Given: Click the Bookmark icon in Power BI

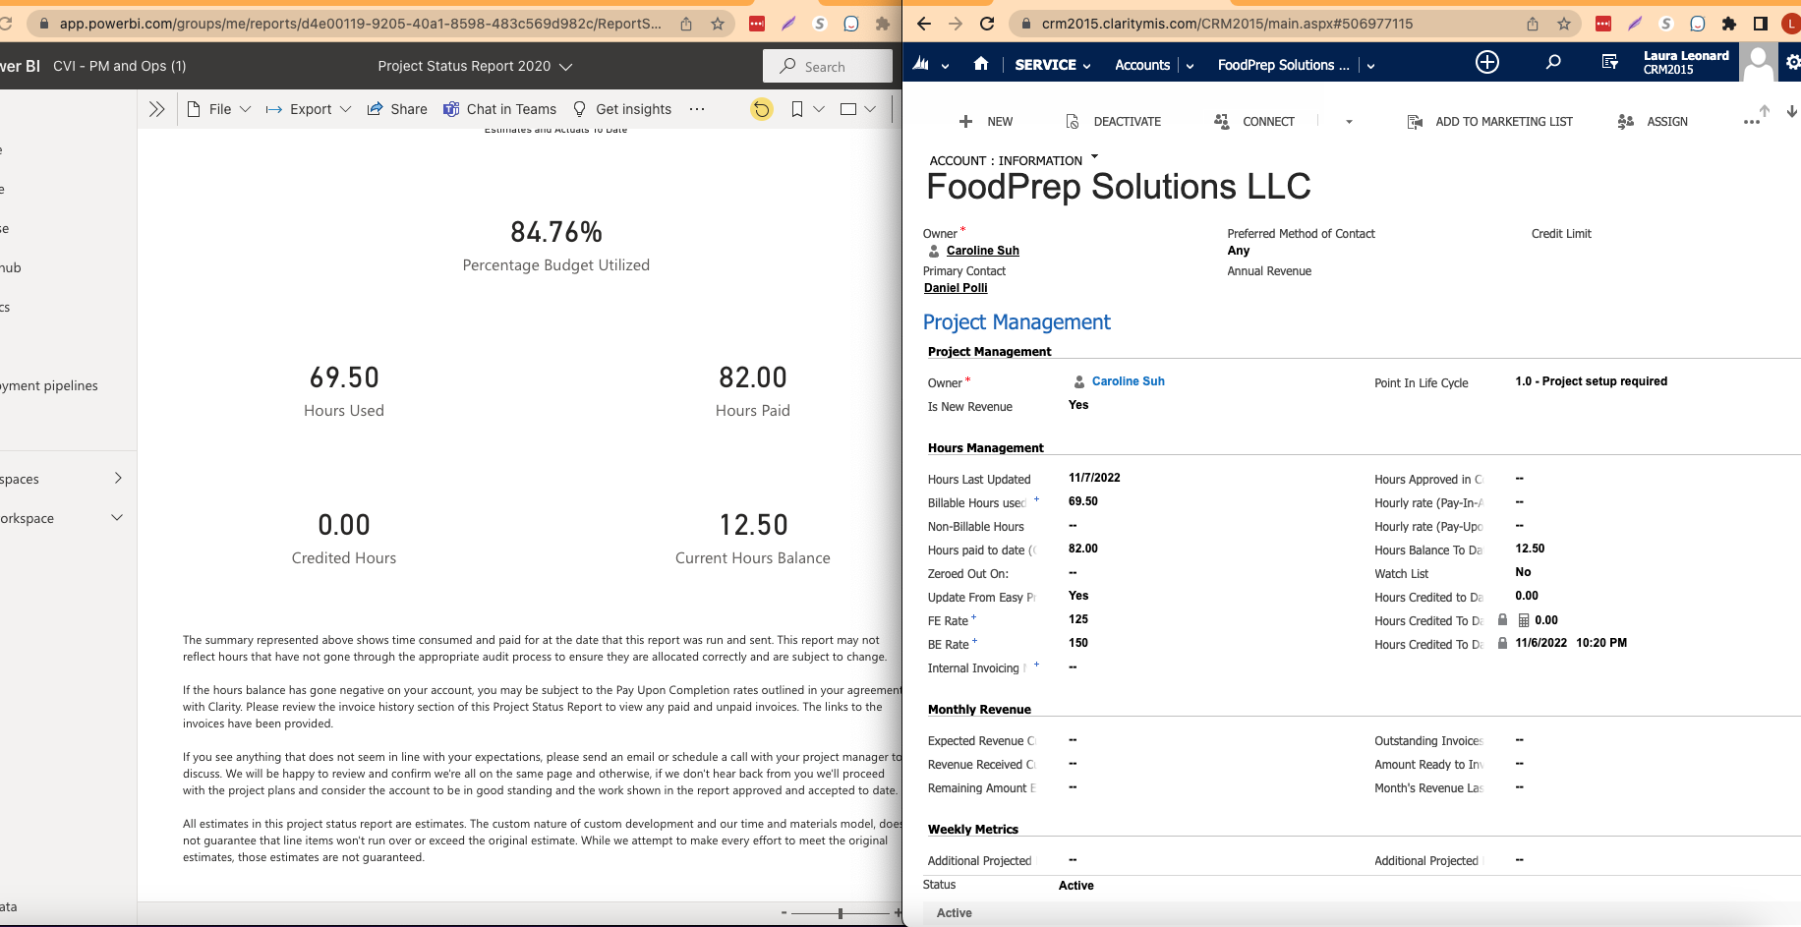Looking at the screenshot, I should pos(797,109).
